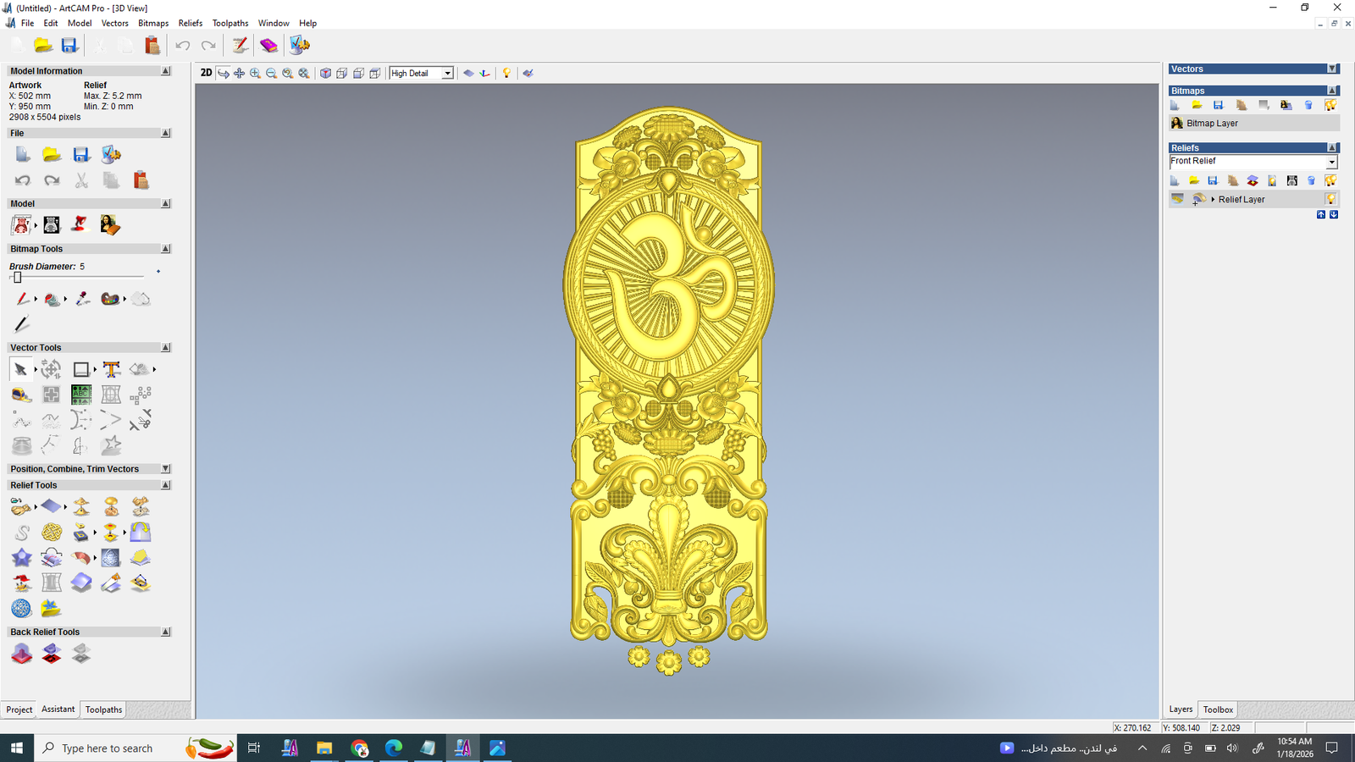The width and height of the screenshot is (1355, 762).
Task: Switch to 2D view button
Action: tap(206, 73)
